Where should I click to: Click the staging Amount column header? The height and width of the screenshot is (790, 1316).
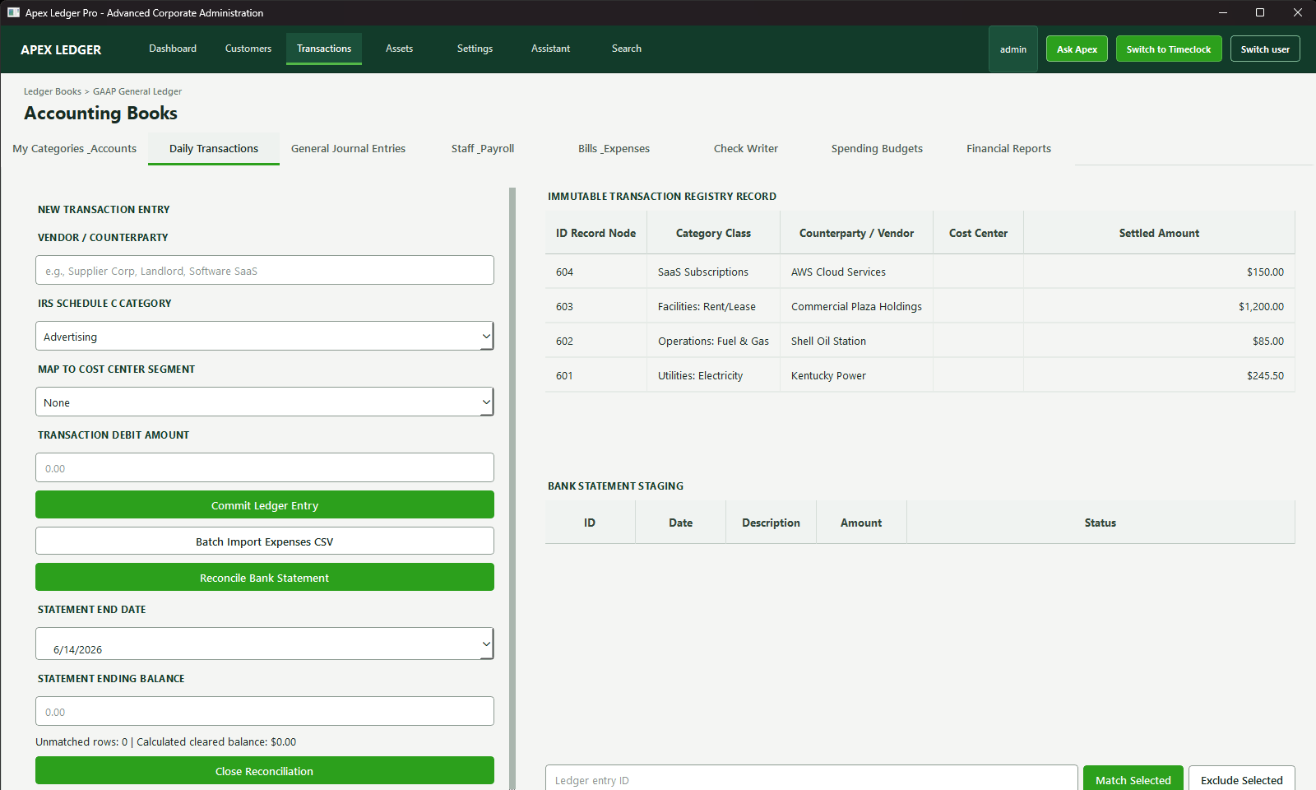pos(861,523)
